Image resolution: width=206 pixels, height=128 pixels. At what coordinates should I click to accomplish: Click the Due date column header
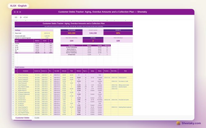(x=57, y=71)
